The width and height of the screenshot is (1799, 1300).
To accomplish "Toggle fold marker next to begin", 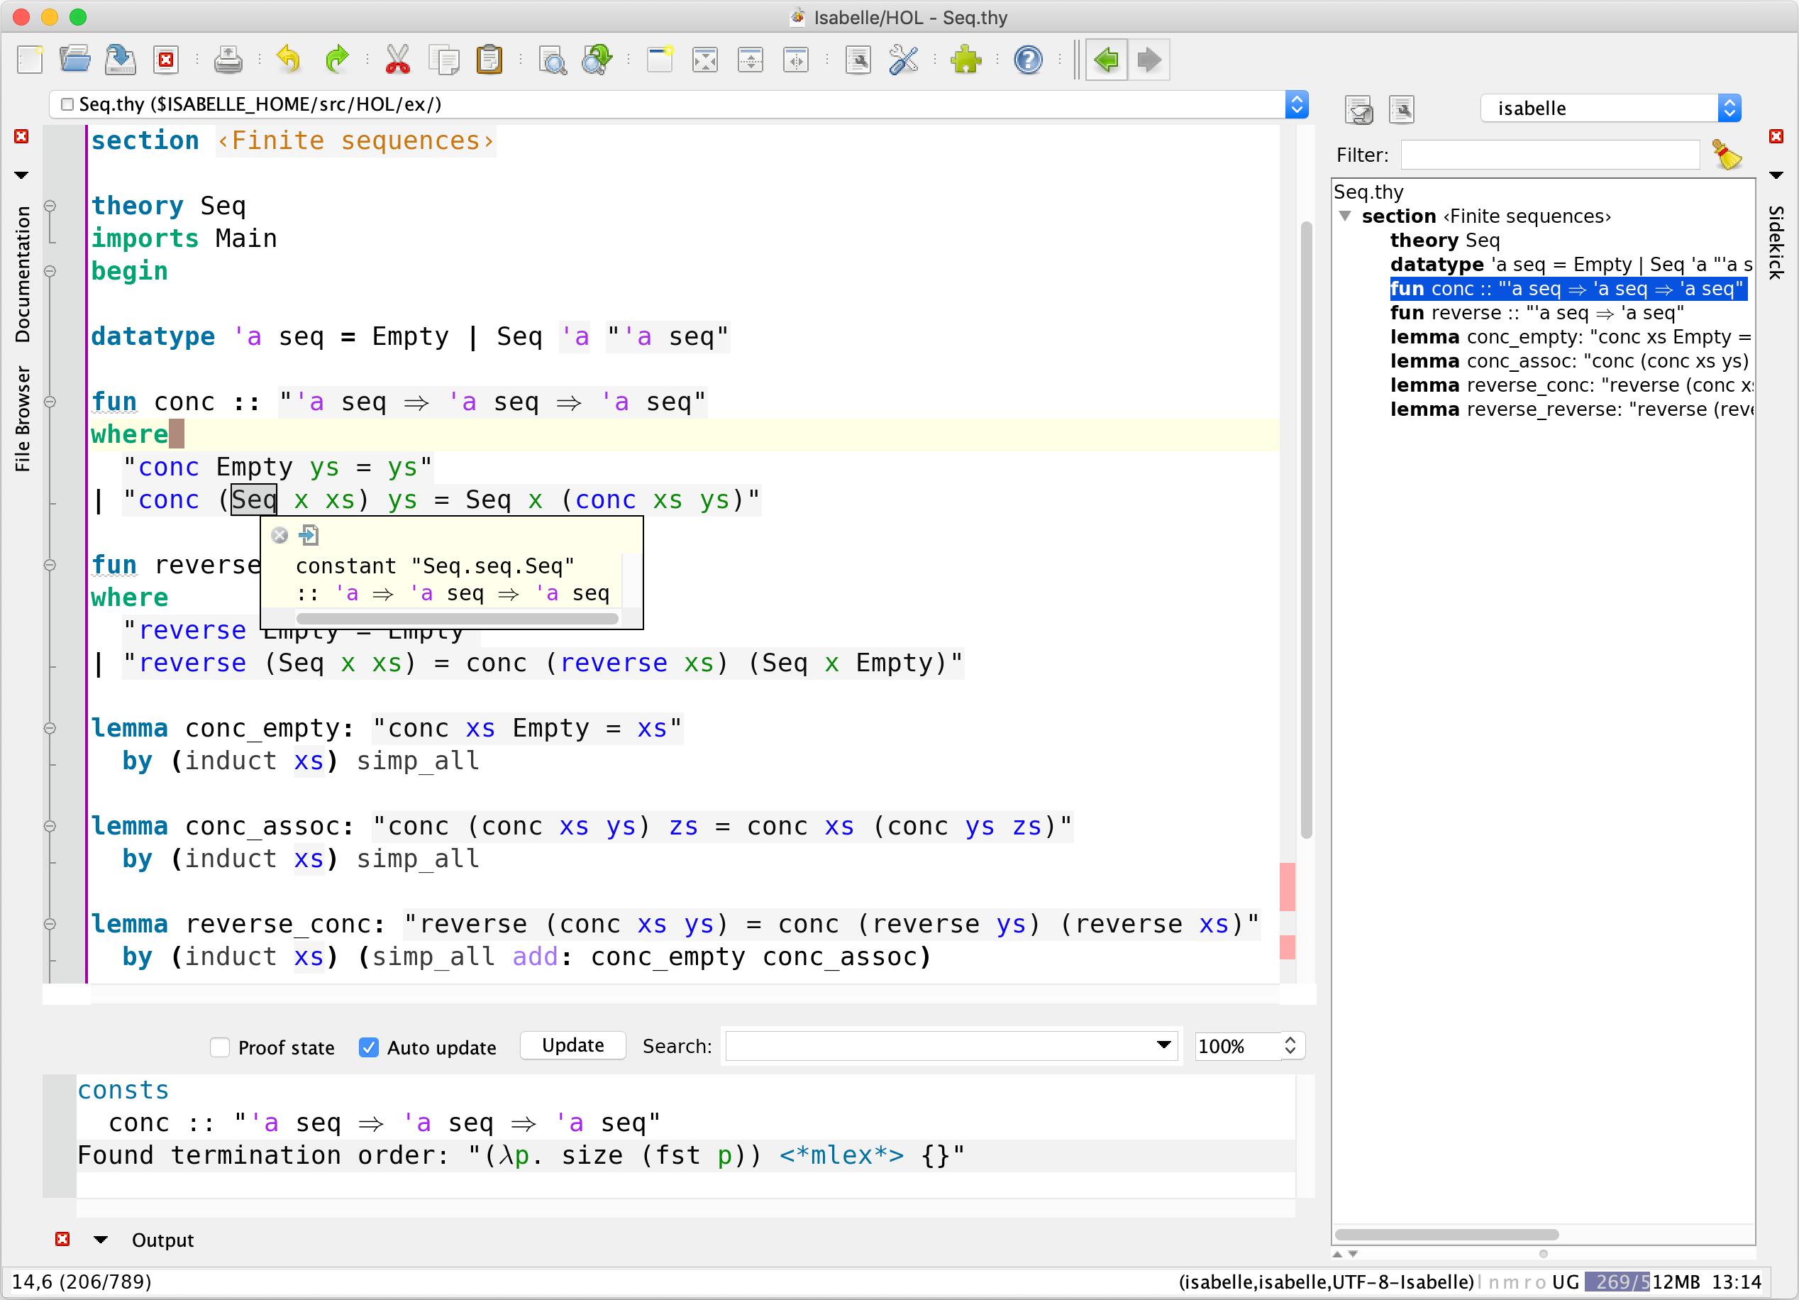I will coord(50,270).
